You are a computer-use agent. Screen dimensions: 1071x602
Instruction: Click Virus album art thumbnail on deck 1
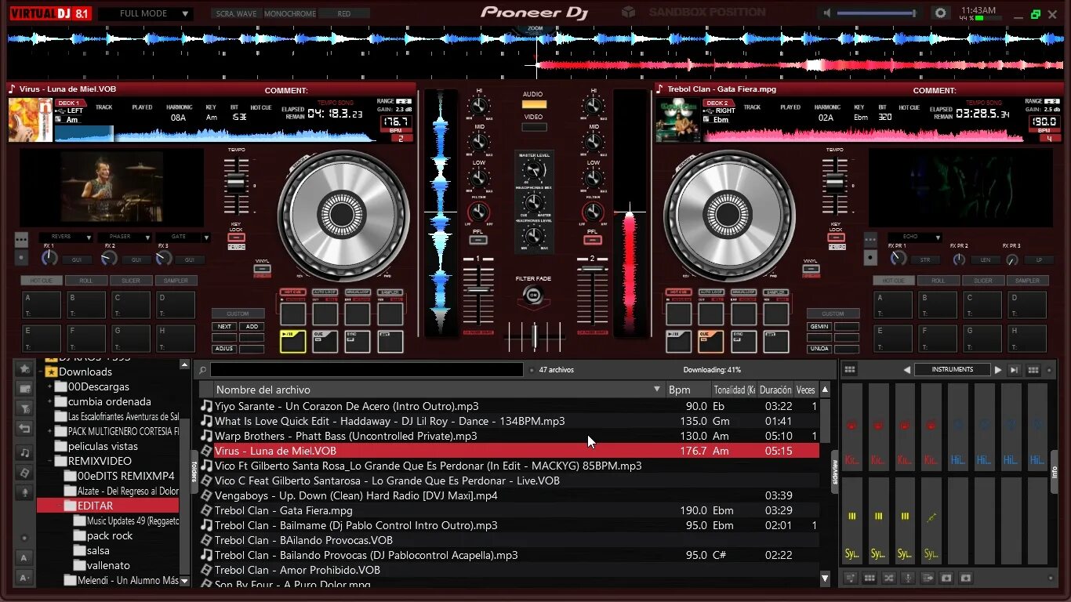coord(31,120)
